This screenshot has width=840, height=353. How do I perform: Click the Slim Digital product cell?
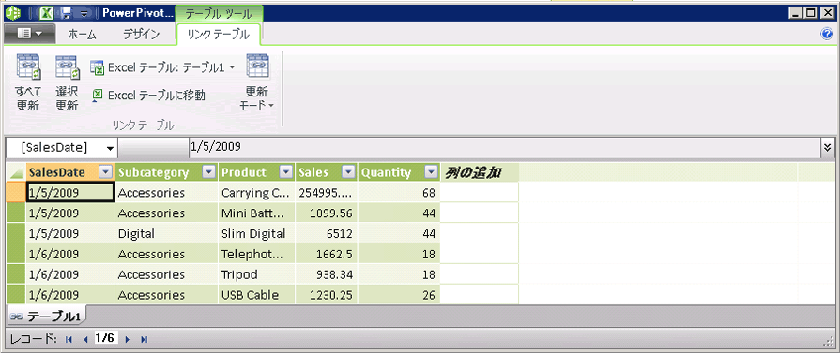(x=256, y=234)
